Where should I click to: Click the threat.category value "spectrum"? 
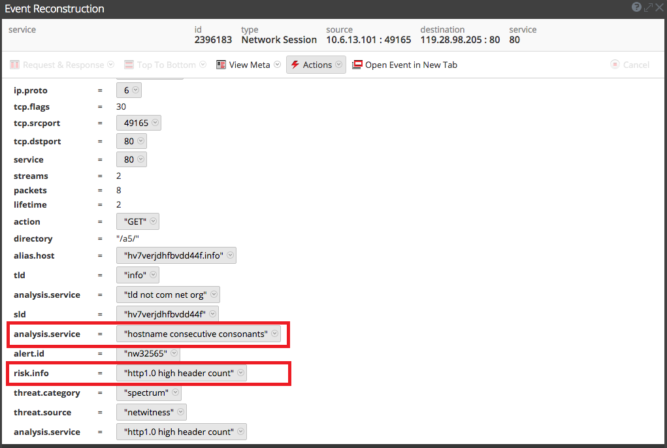click(146, 392)
